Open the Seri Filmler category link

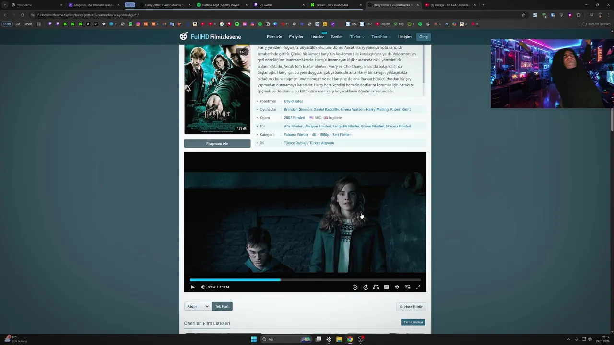(x=342, y=135)
